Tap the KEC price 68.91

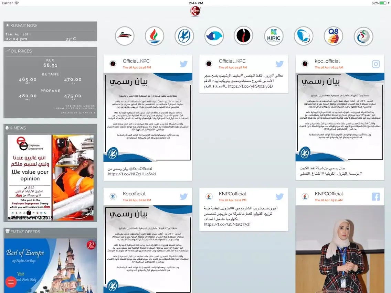pos(50,65)
